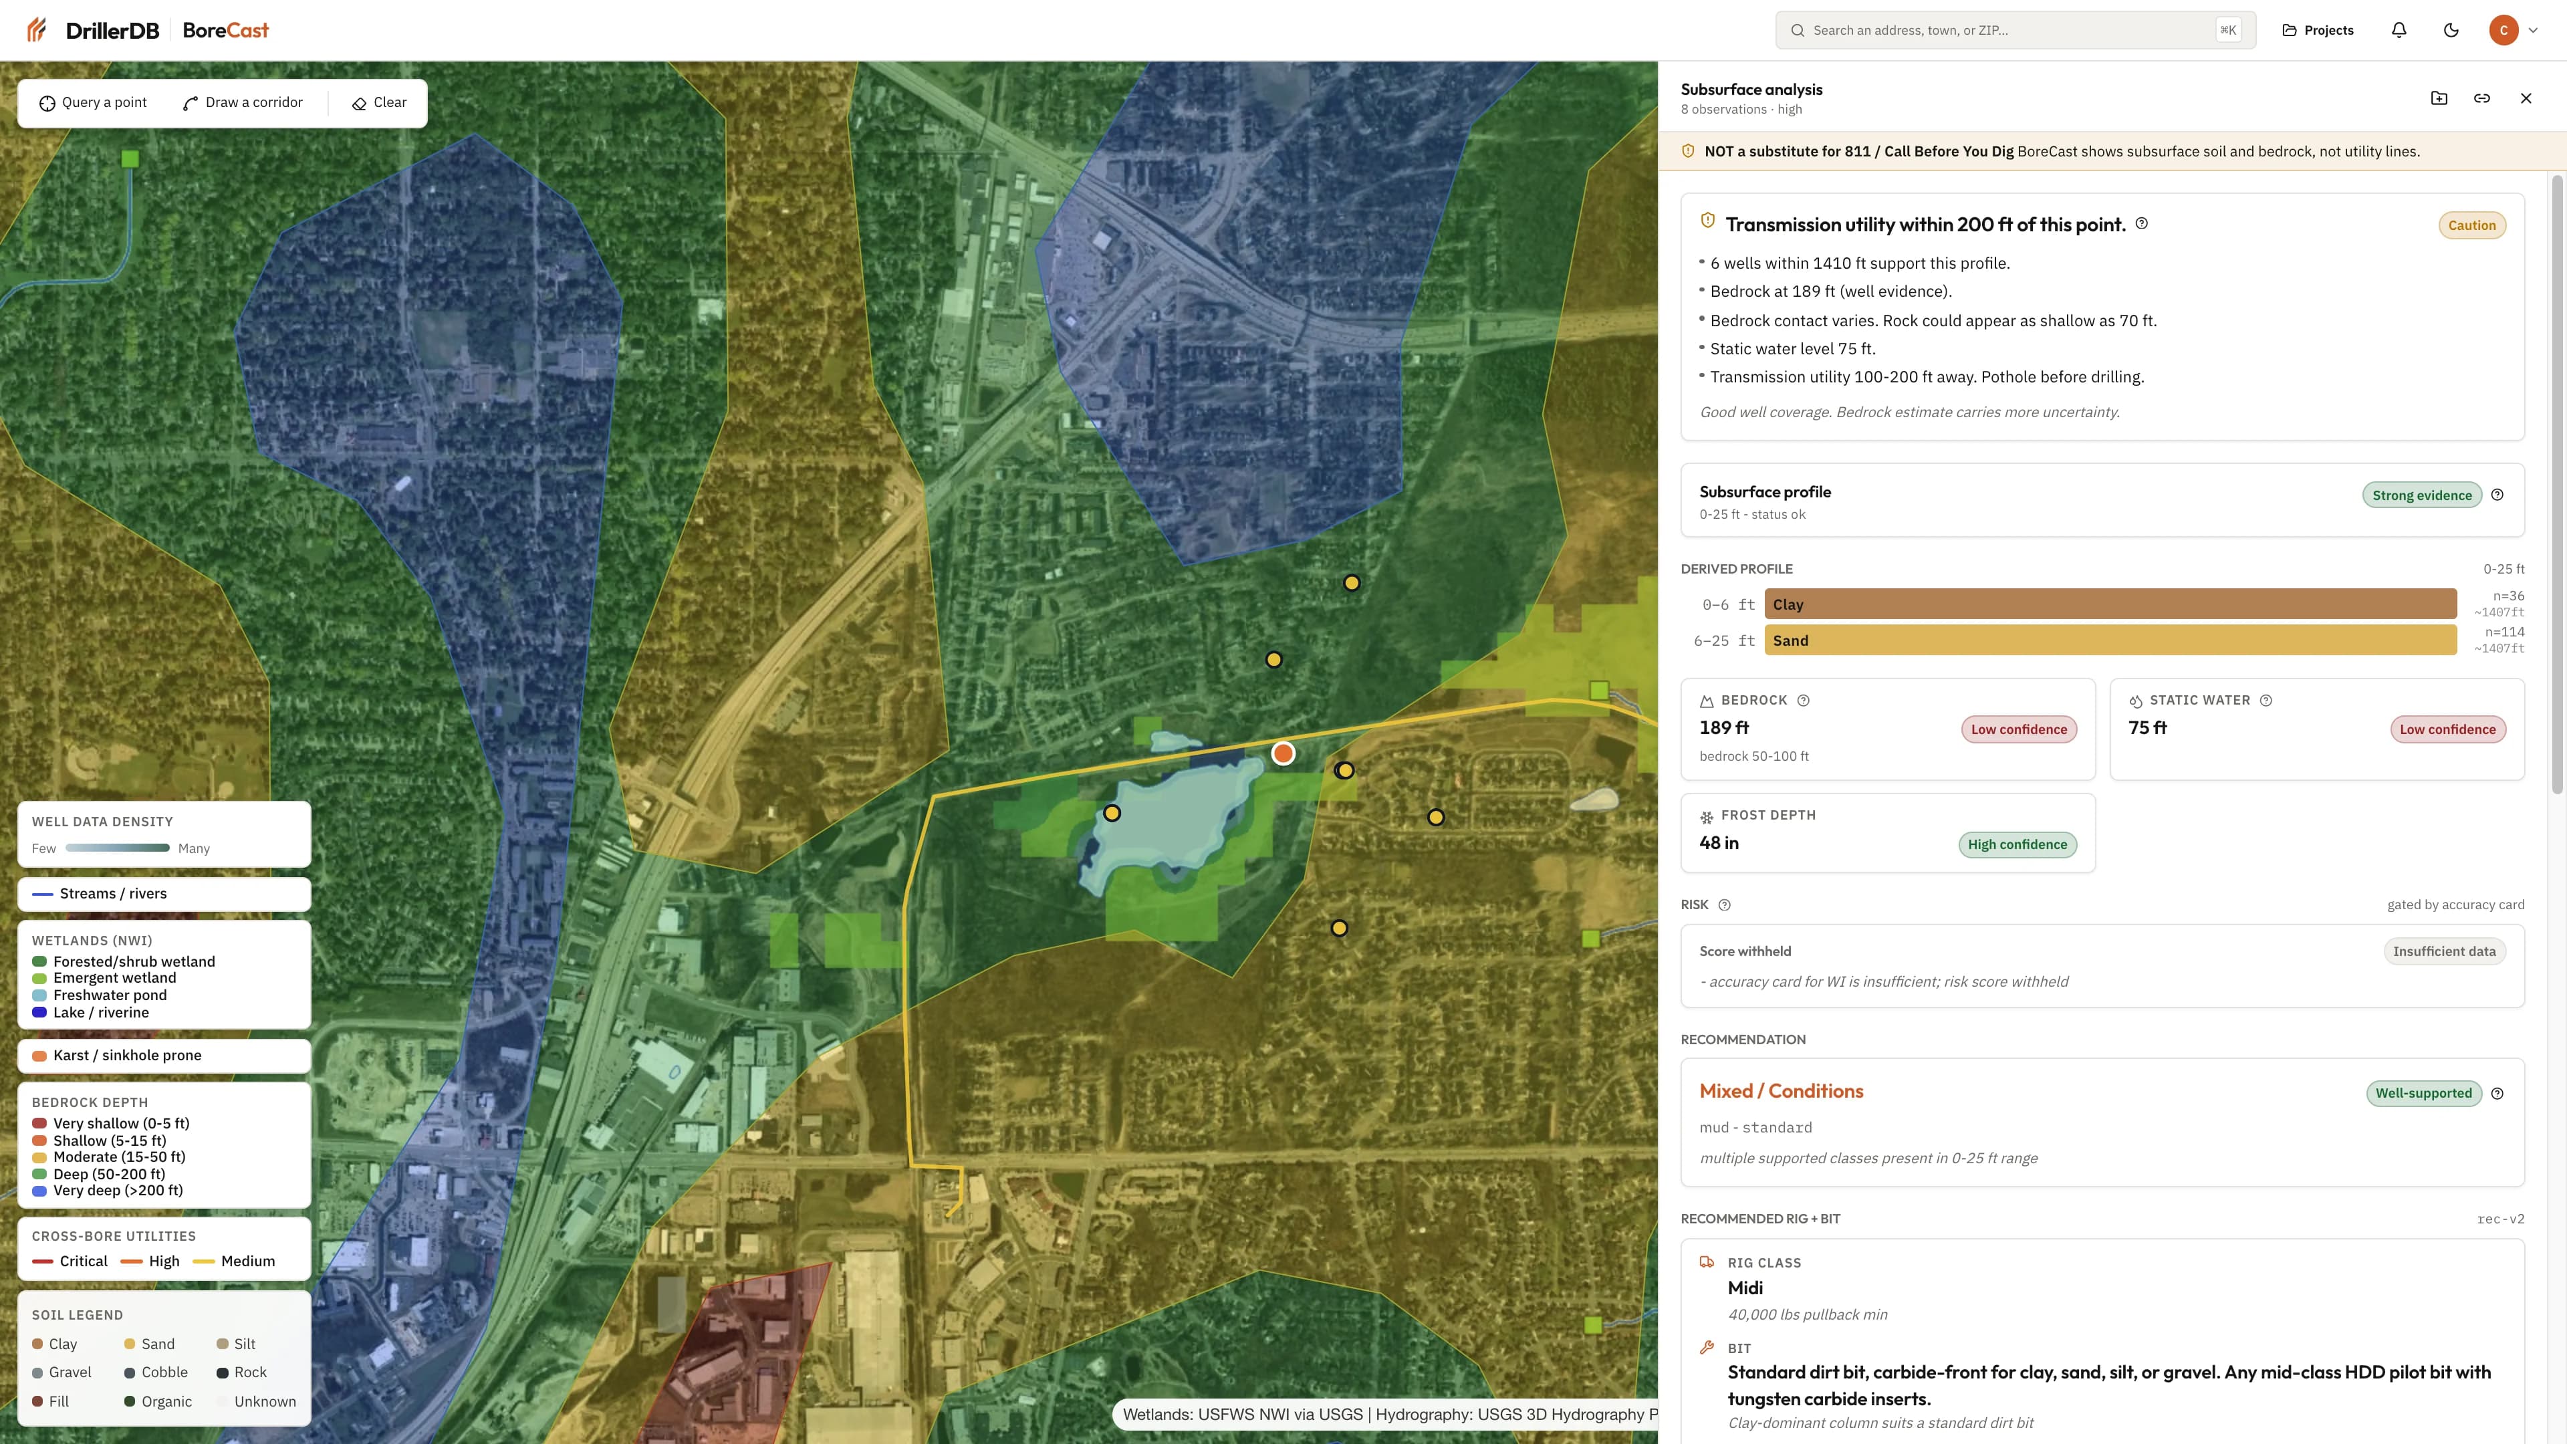Click Well Data Density gradient bar
This screenshot has height=1444, width=2567.
pyautogui.click(x=118, y=848)
